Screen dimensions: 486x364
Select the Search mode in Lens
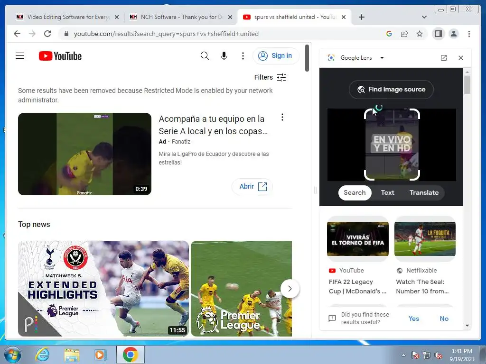tap(355, 192)
